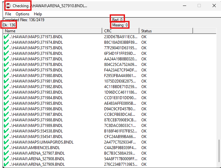Click green checkmark beside MAPS\371978.BNDL
The height and width of the screenshot is (168, 221).
6,65
